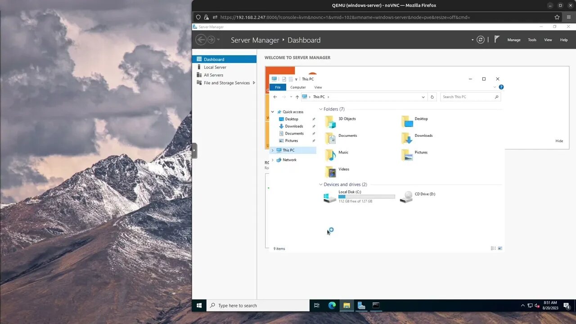Open the Tools menu
This screenshot has height=324, width=576.
coord(532,40)
